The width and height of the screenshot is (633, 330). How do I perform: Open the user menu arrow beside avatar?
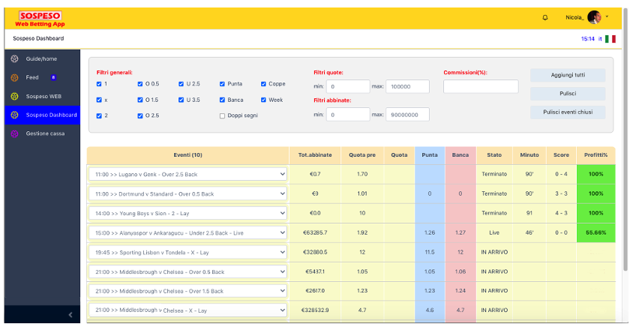point(607,16)
